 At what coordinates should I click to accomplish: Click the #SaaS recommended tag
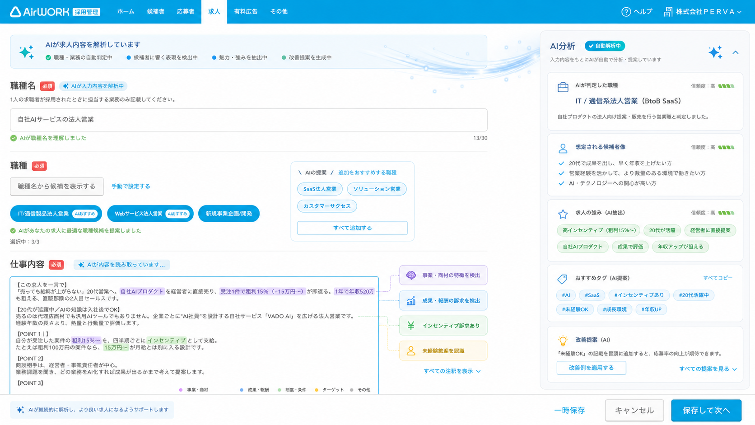coord(592,295)
